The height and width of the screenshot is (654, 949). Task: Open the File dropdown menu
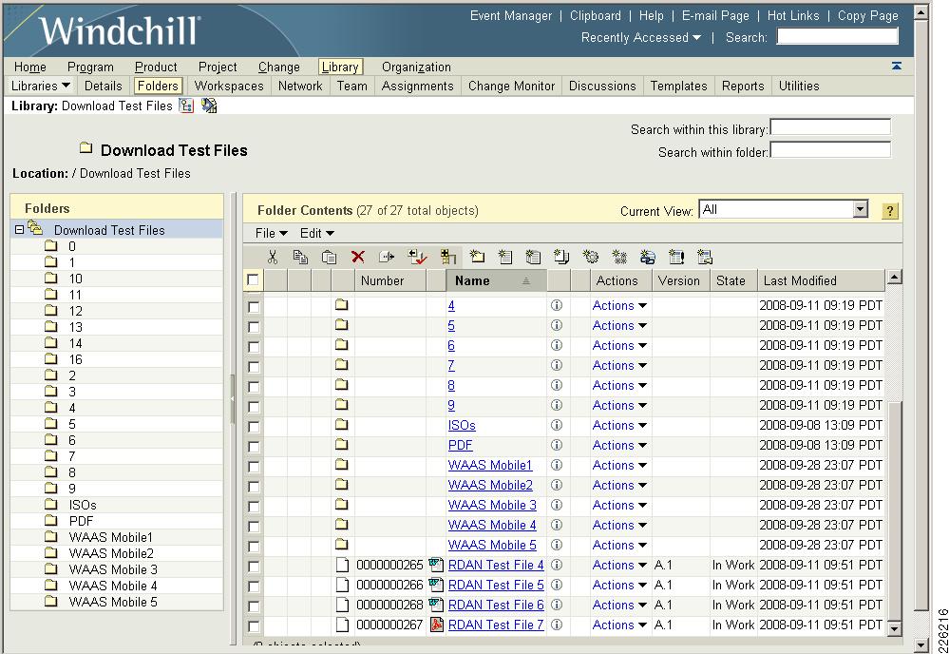pyautogui.click(x=271, y=233)
